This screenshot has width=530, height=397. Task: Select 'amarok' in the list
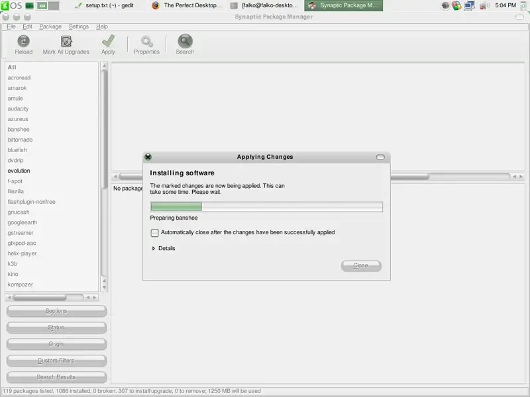52,88
